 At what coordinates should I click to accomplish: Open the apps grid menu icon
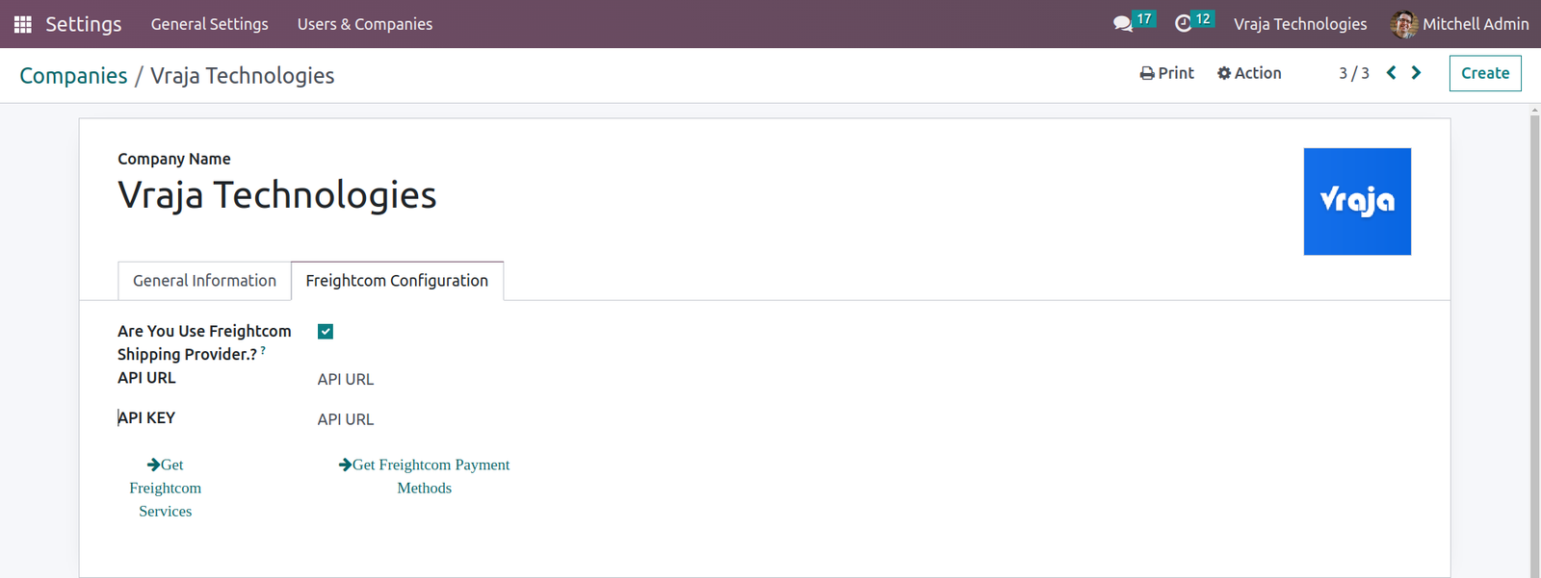pyautogui.click(x=23, y=24)
